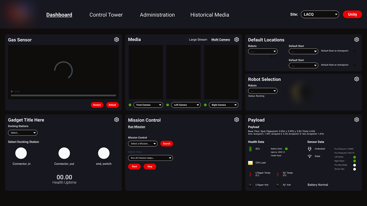Open the Site LACQ dropdown
The image size is (367, 206).
pyautogui.click(x=320, y=14)
